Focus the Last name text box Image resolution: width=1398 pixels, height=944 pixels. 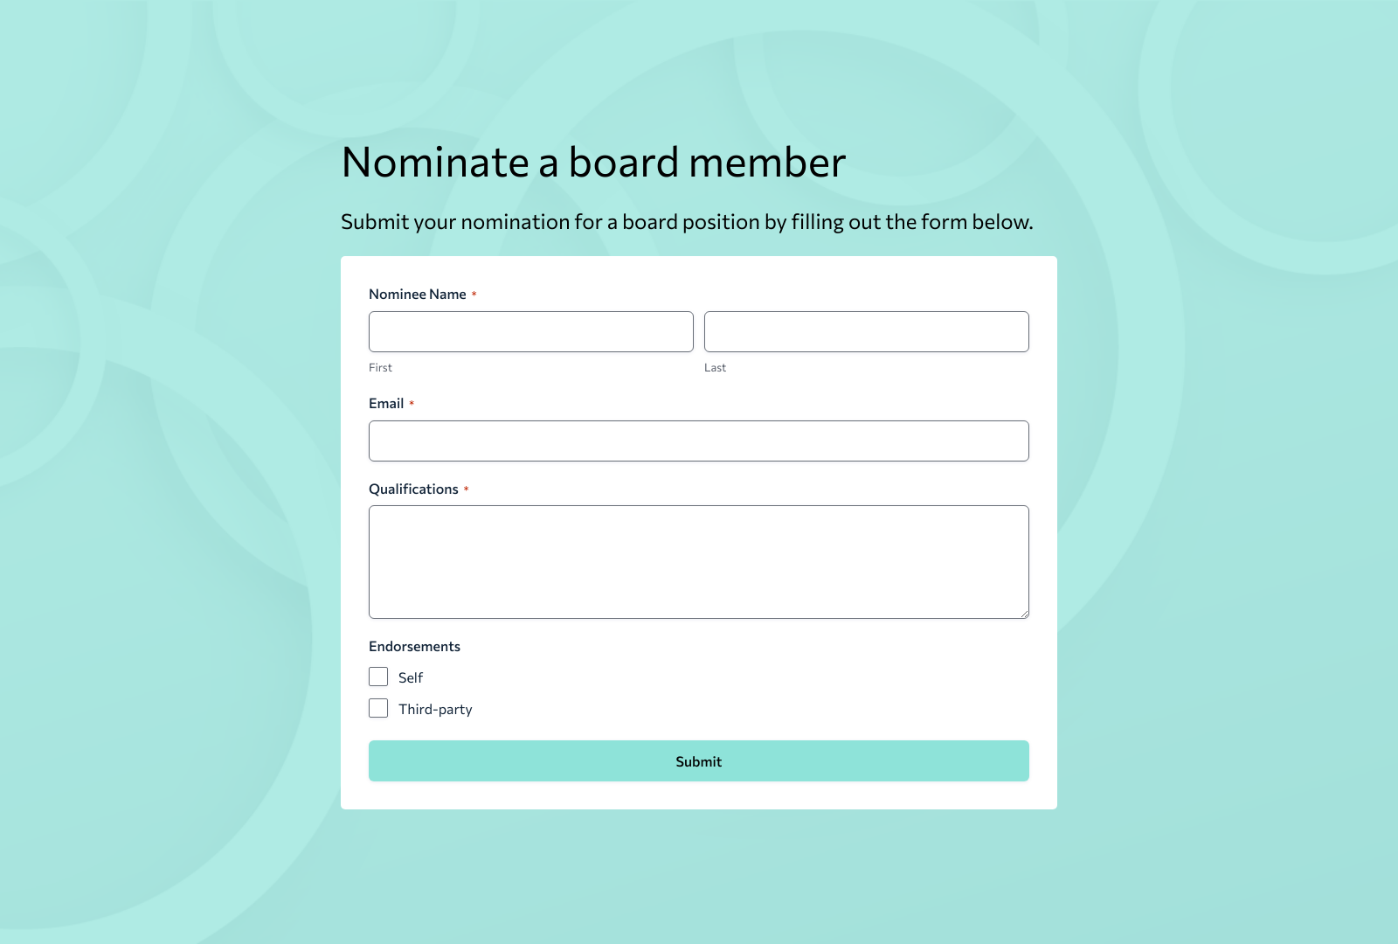(866, 332)
